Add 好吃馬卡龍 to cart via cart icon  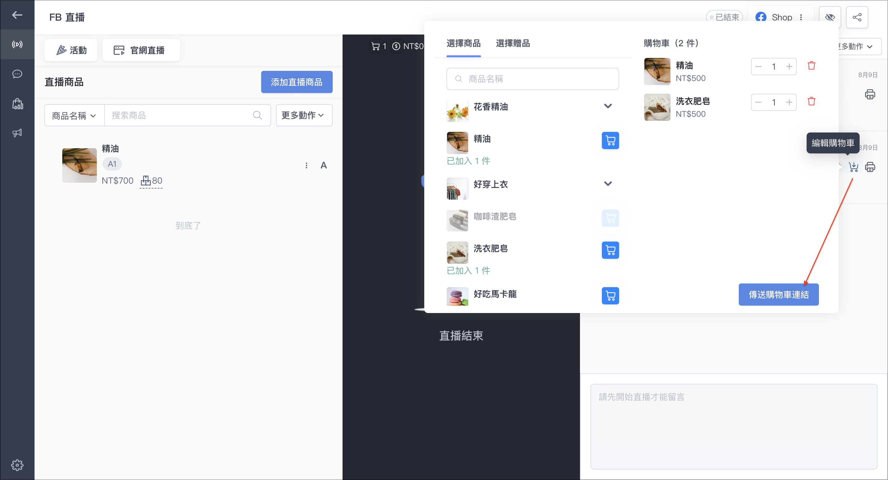coord(610,295)
